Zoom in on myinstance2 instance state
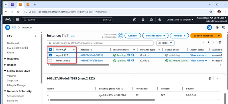228x104 pixels. click(129, 60)
